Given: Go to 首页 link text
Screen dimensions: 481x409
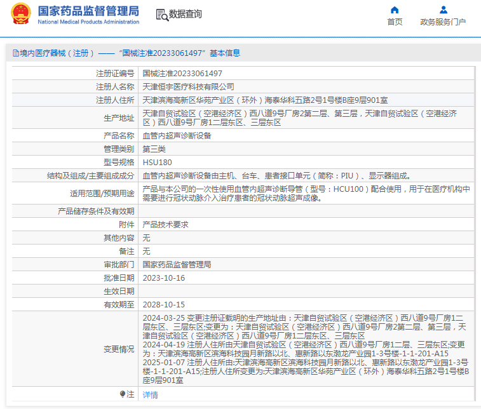Looking at the screenshot, I should pyautogui.click(x=395, y=22).
